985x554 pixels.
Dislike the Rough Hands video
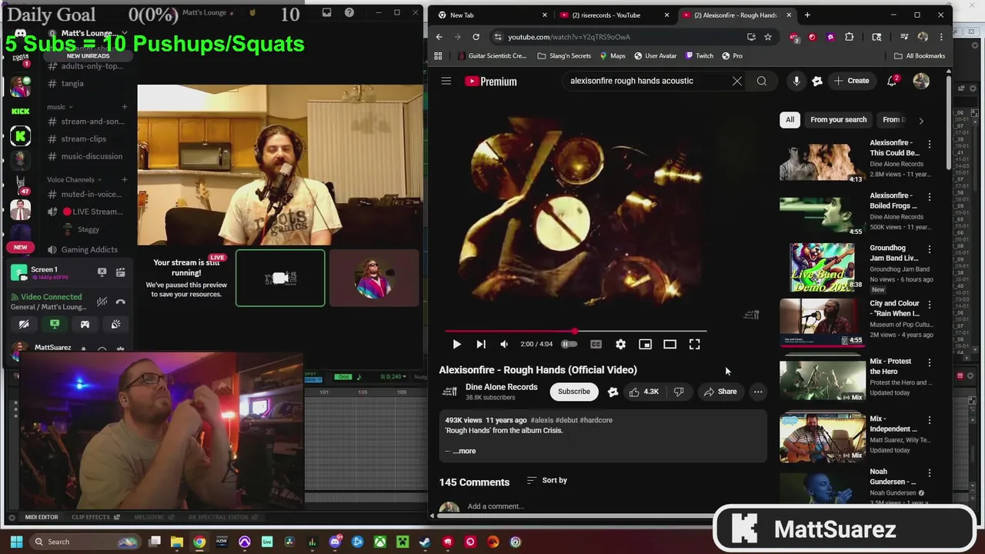(x=679, y=392)
